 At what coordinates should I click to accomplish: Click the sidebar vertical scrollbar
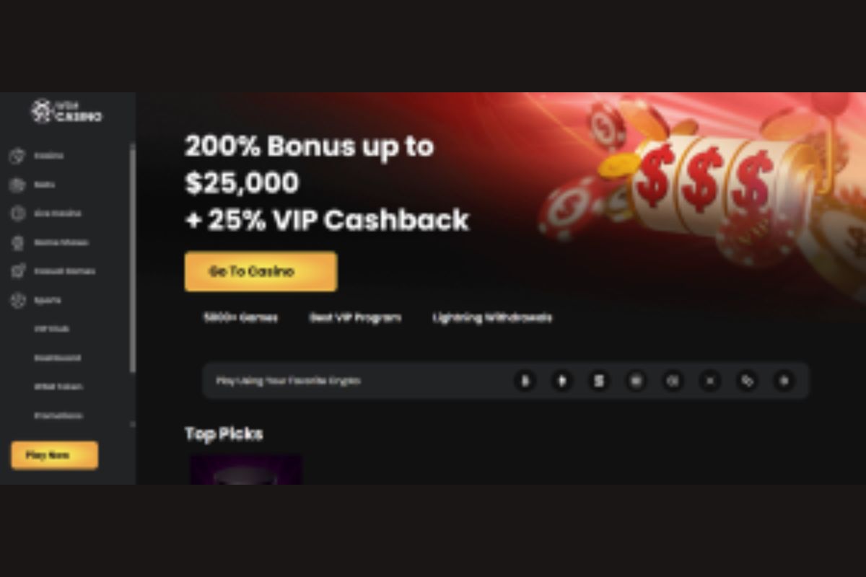coord(133,258)
